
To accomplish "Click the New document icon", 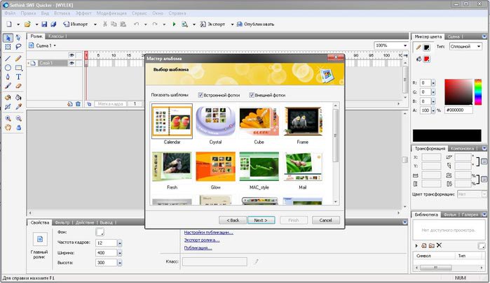I will tap(9, 24).
